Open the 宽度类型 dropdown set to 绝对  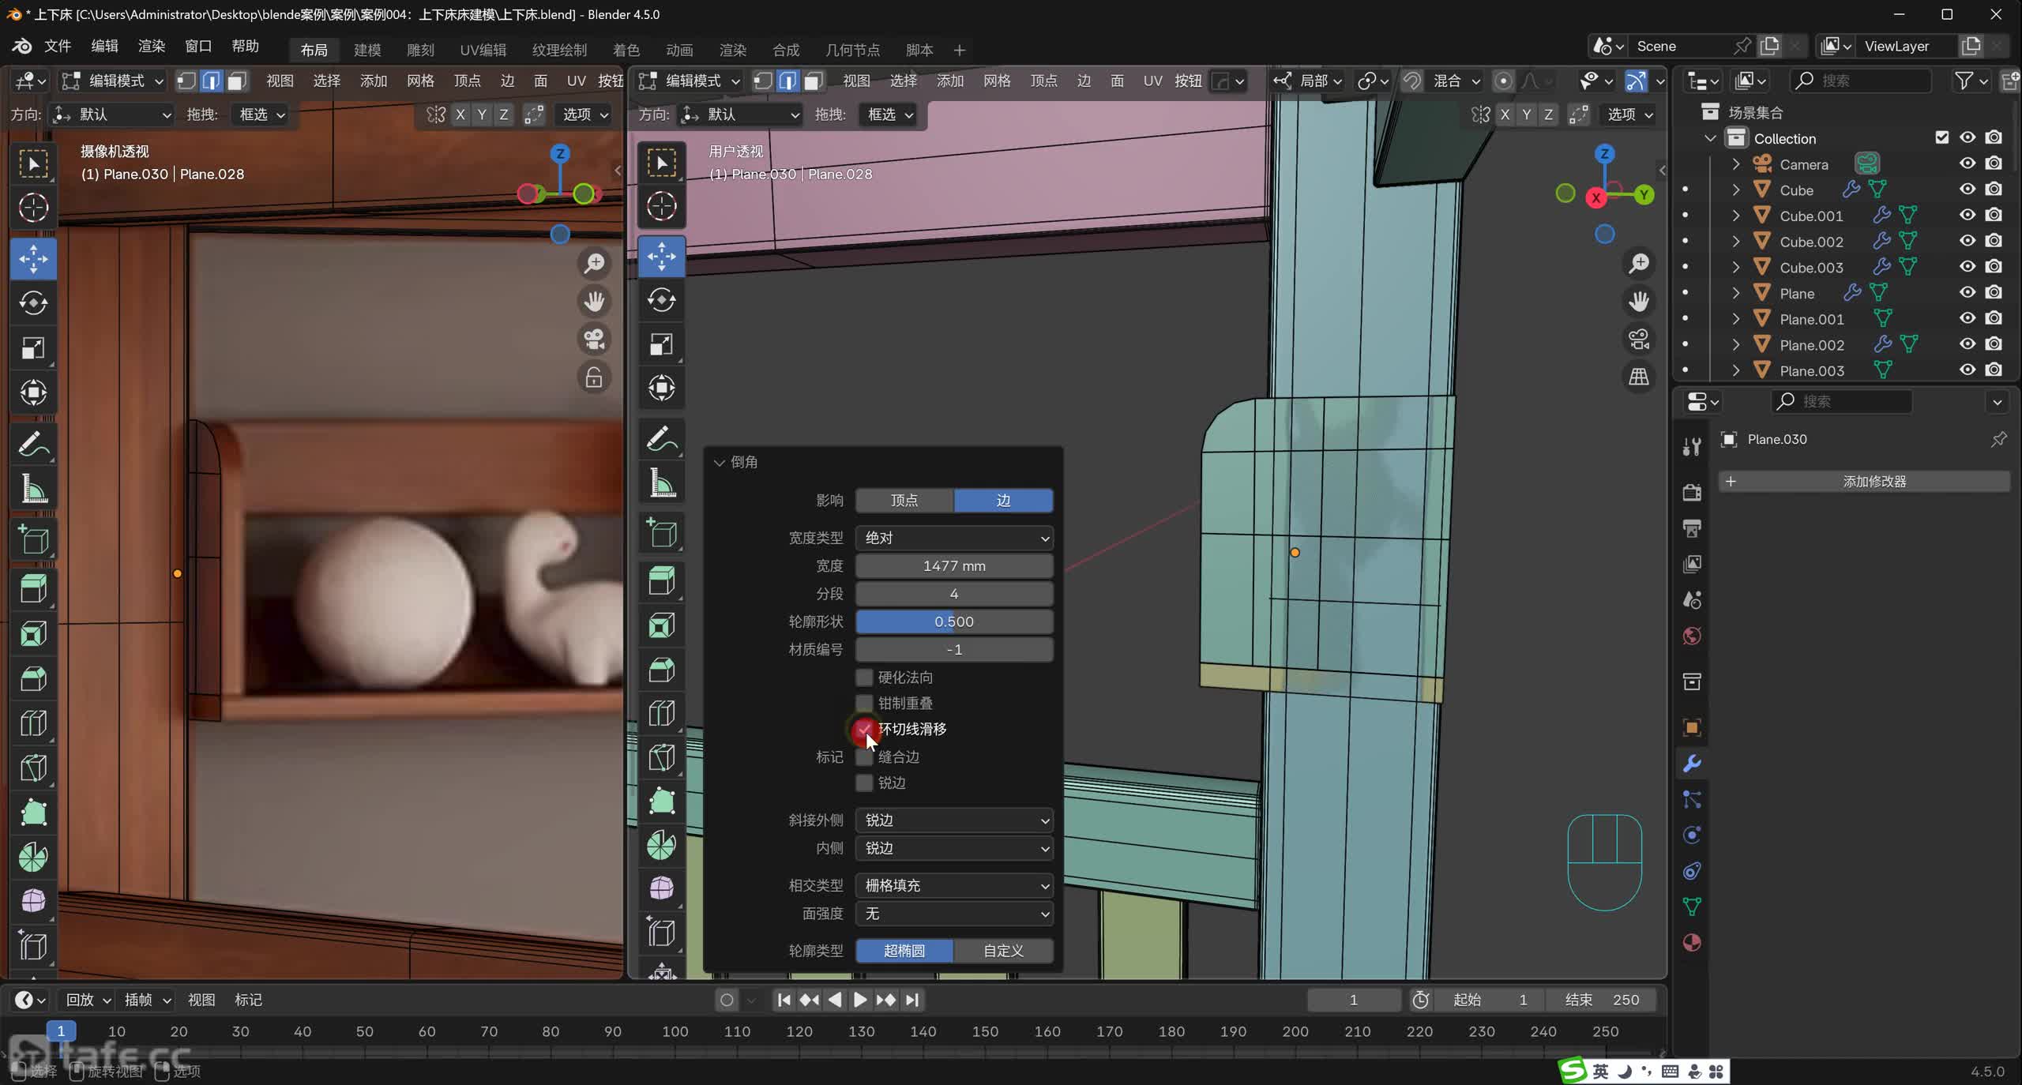coord(953,538)
